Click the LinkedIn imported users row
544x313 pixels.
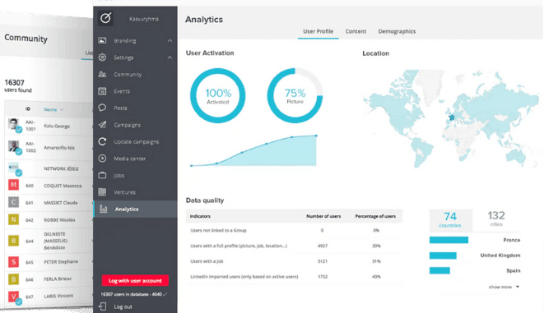[294, 277]
